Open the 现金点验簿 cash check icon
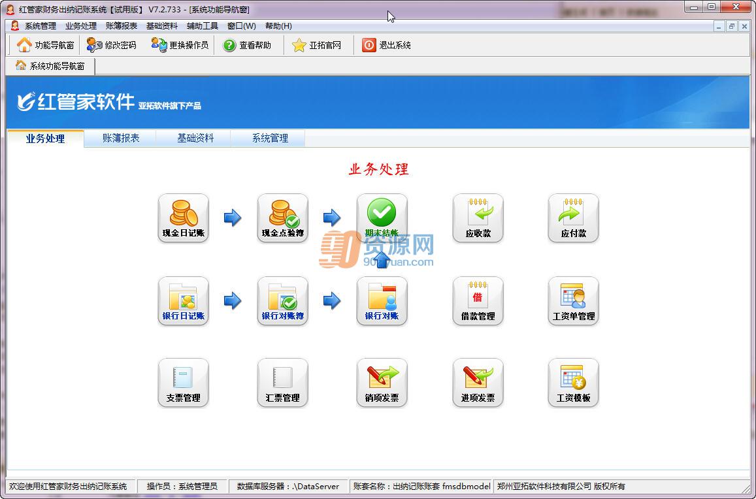Screen dimensions: 756x499 pyautogui.click(x=282, y=218)
